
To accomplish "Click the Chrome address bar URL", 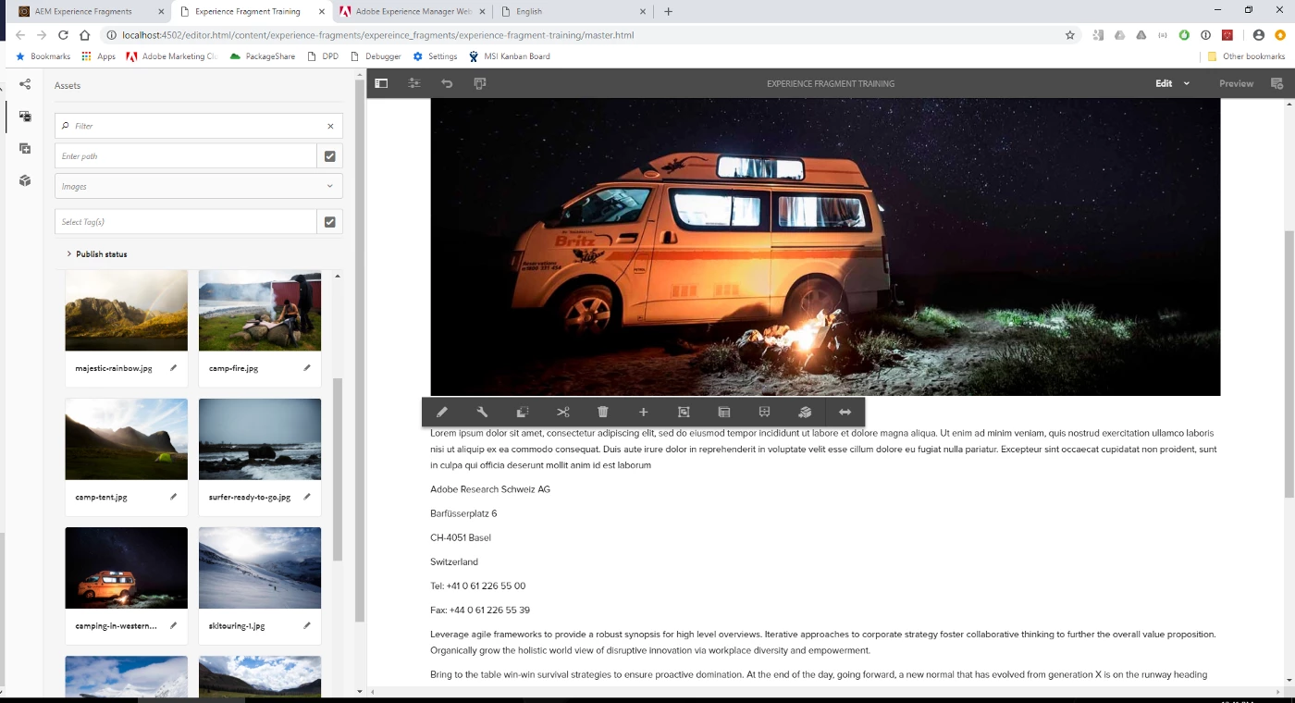I will 377,35.
